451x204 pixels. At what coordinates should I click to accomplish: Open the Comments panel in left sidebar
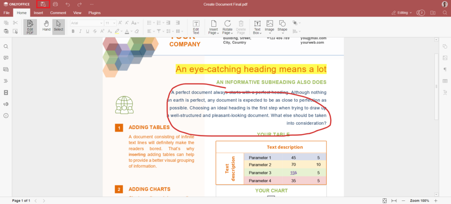tap(6, 58)
